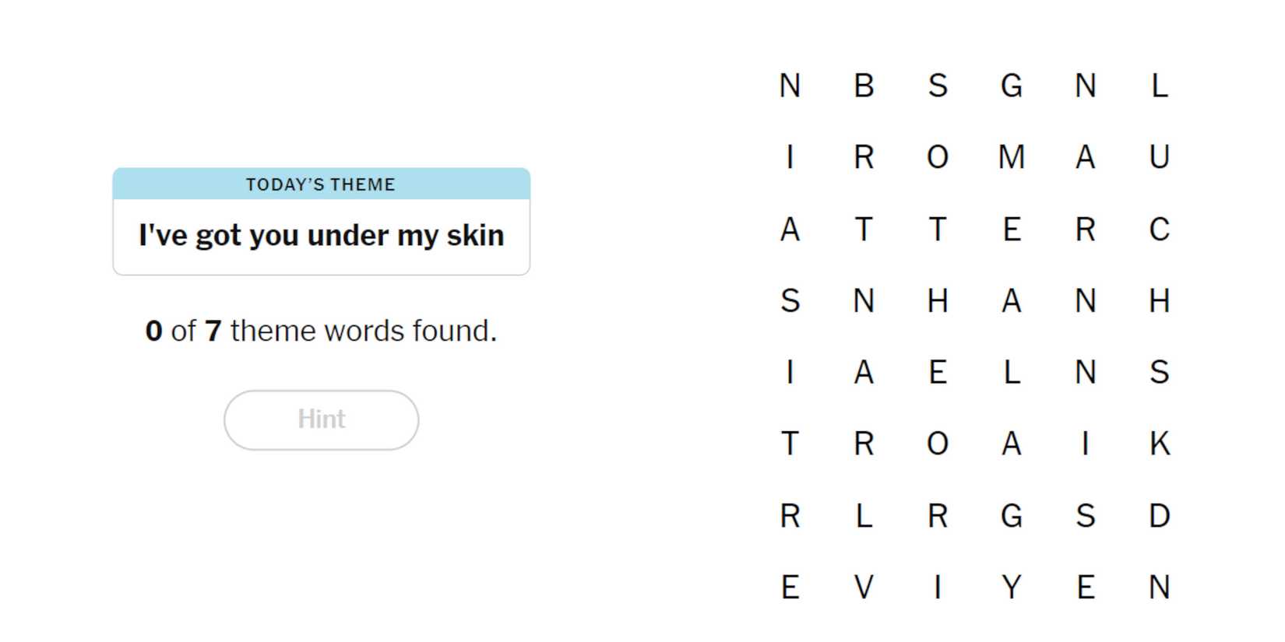Select the H between N and A
This screenshot has height=642, width=1285.
point(938,300)
